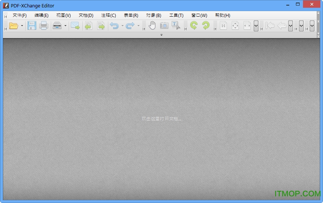Click the Print icon

(44, 26)
